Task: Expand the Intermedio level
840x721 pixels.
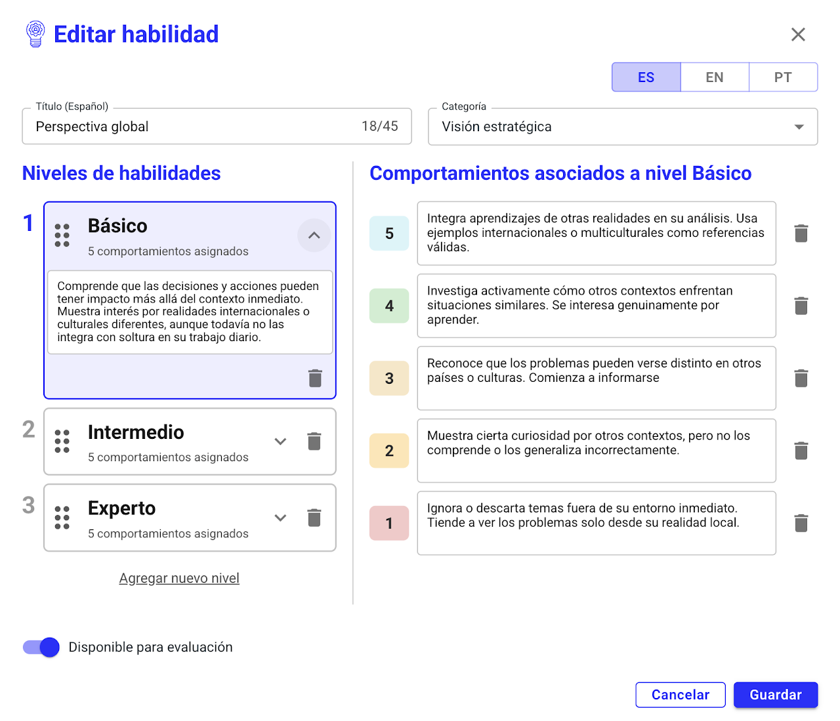Action: (x=280, y=442)
